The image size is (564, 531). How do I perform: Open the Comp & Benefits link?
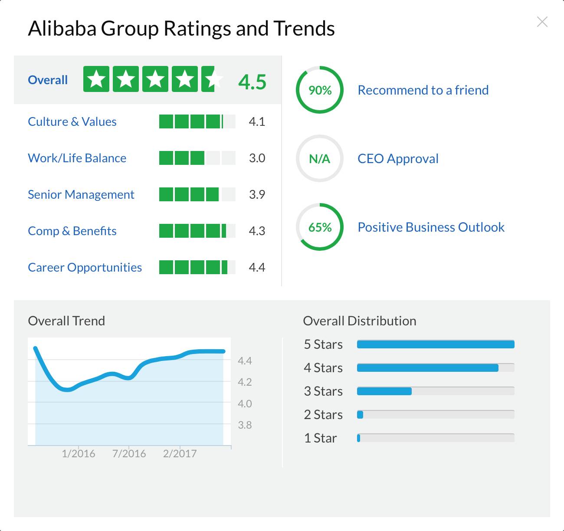[72, 231]
